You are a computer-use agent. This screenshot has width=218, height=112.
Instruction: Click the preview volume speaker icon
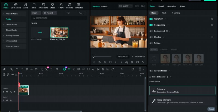pos(138,62)
